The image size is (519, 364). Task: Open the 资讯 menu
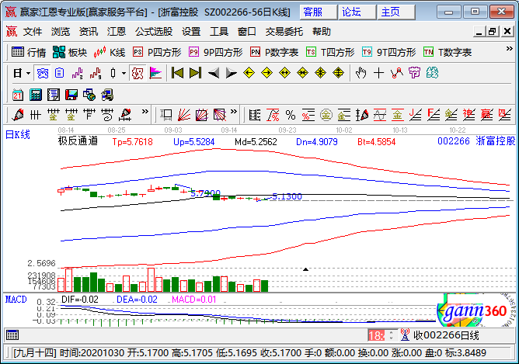(x=89, y=32)
